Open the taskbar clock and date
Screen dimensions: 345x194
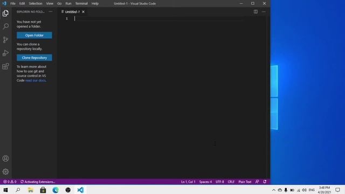pyautogui.click(x=325, y=190)
